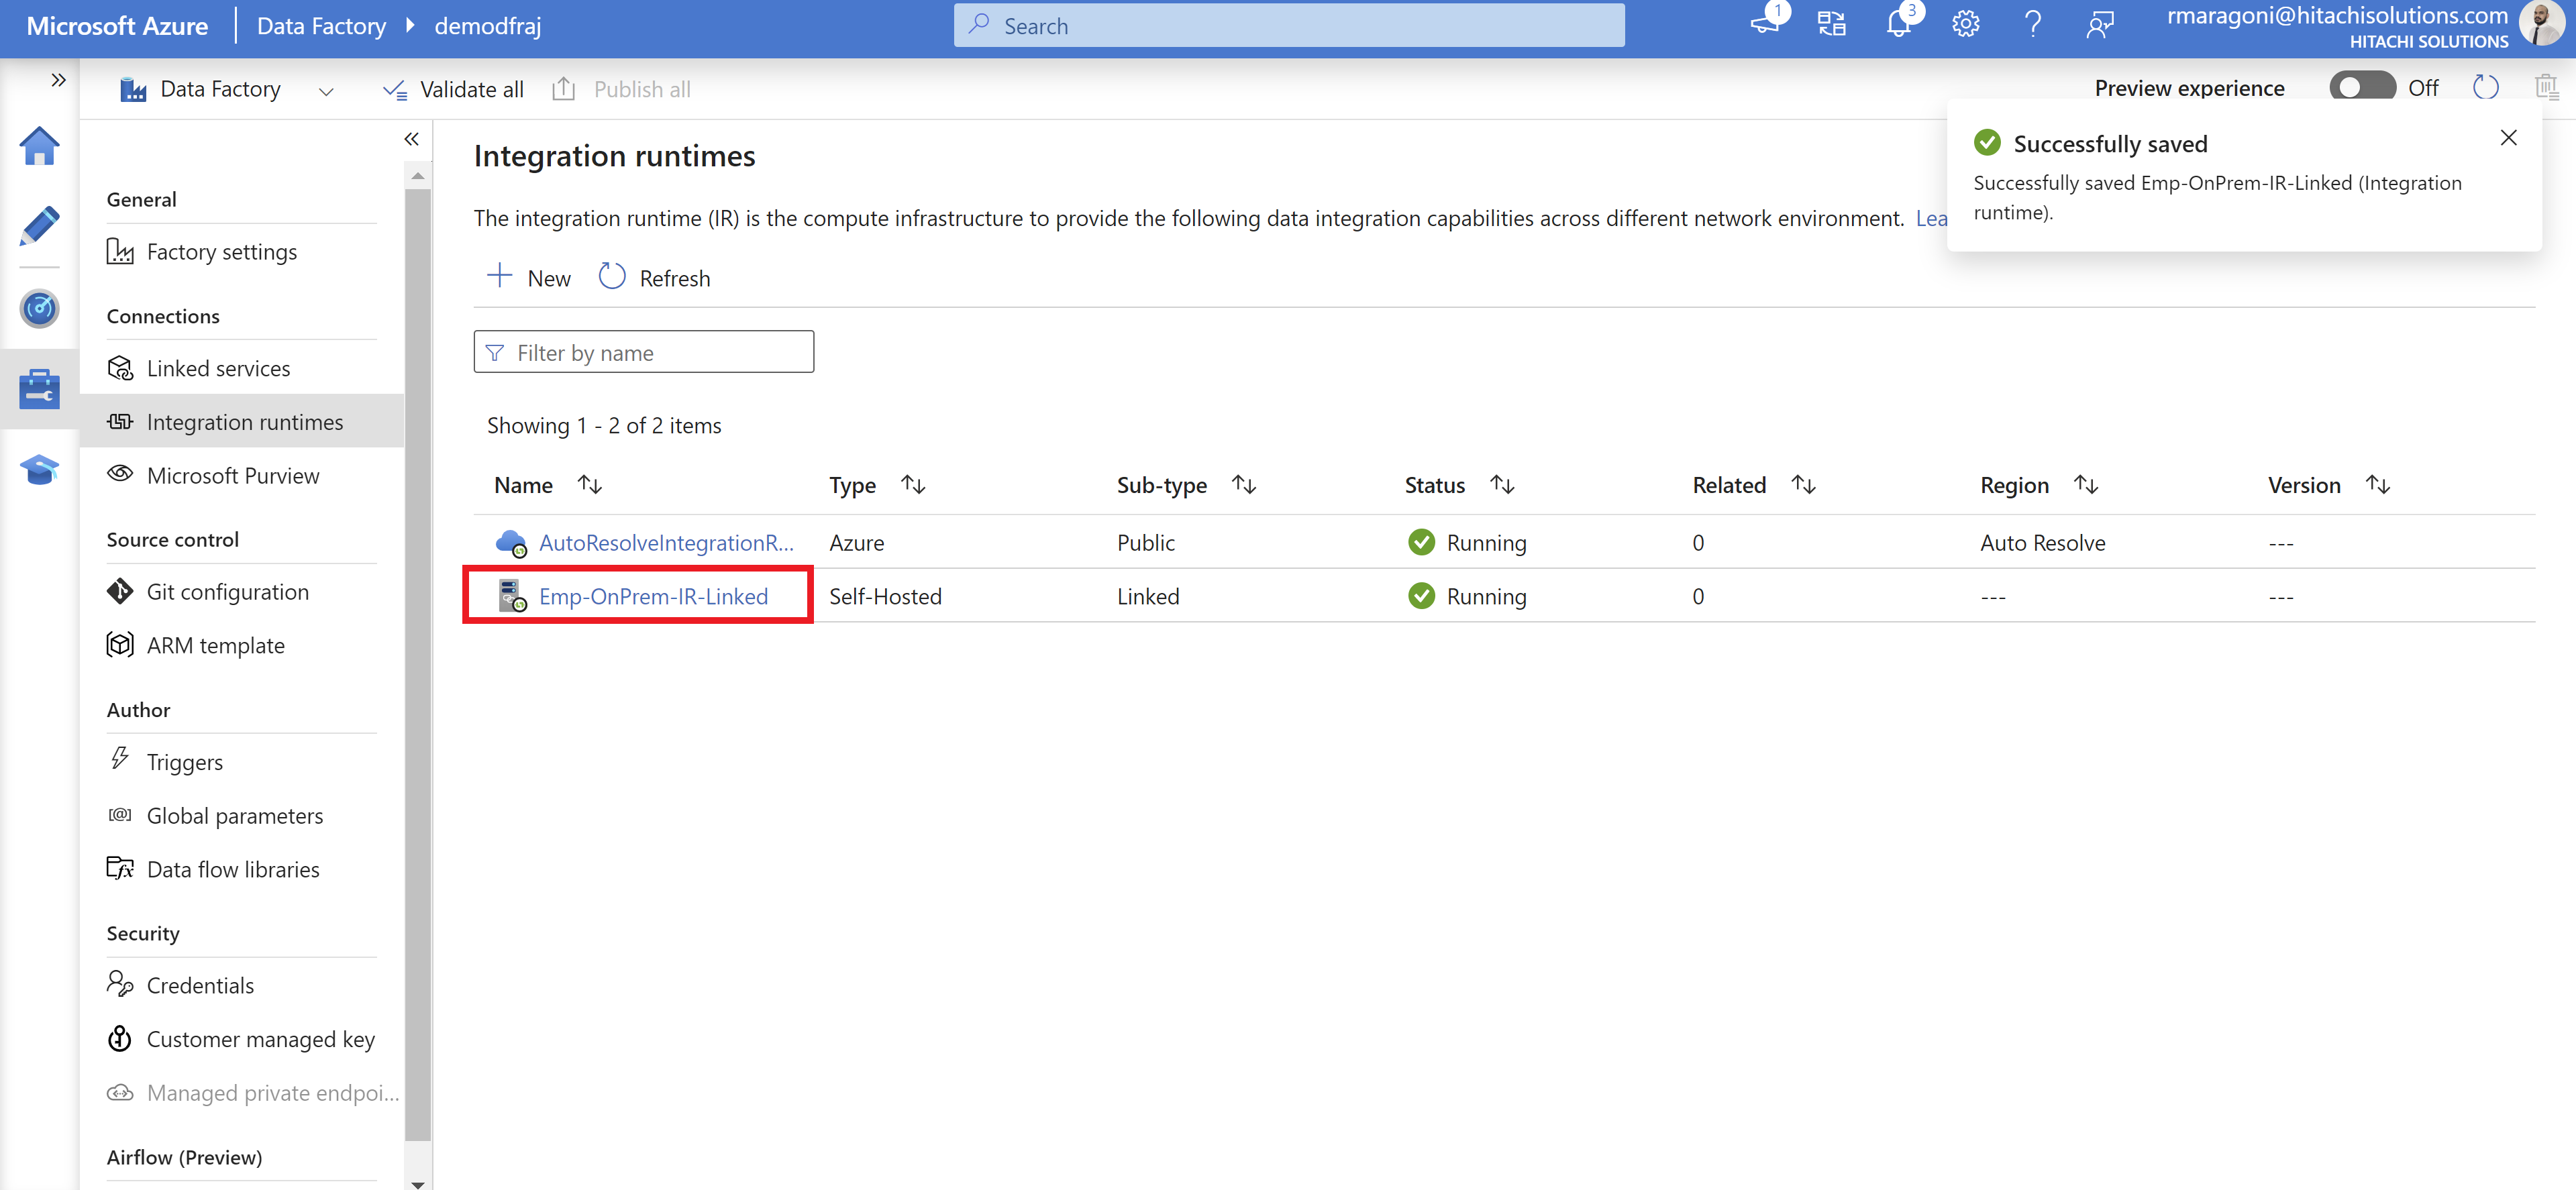Screen dimensions: 2576x1190
Task: Sort by Status column
Action: [1502, 485]
